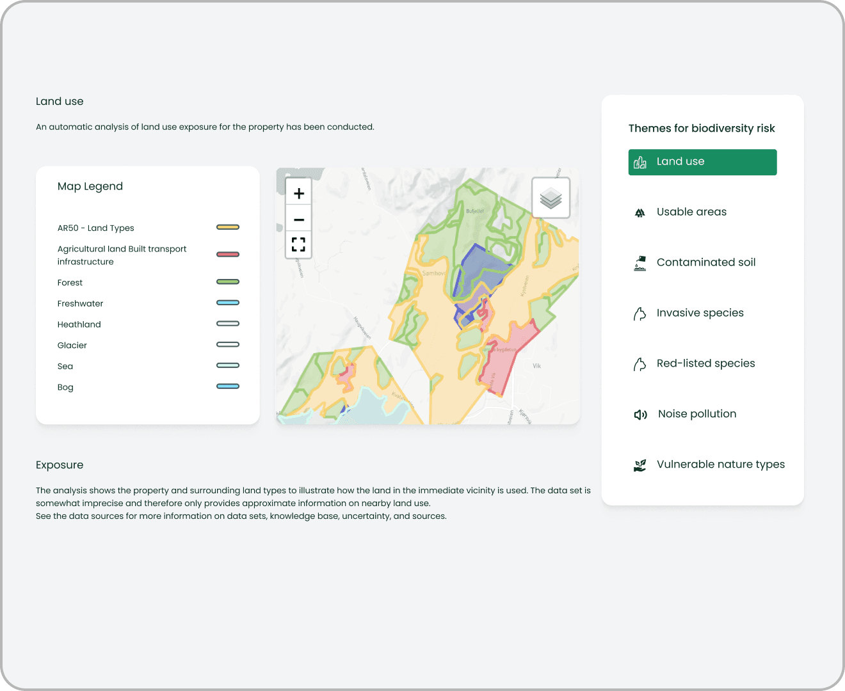
Task: Click the Sea legend swatch
Action: click(x=228, y=365)
